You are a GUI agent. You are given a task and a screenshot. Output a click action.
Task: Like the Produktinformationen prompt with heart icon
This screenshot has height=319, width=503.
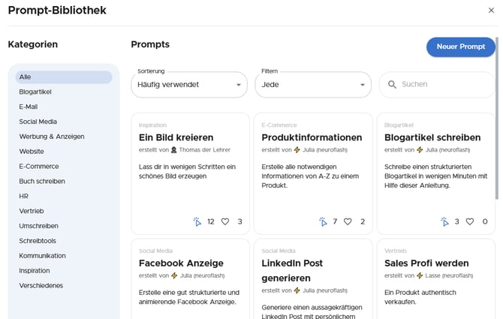pos(347,221)
